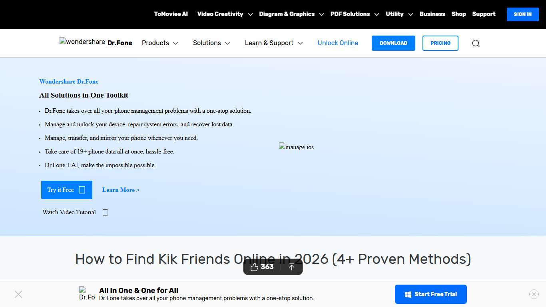Open the search on the Dr.Fone site

[476, 43]
